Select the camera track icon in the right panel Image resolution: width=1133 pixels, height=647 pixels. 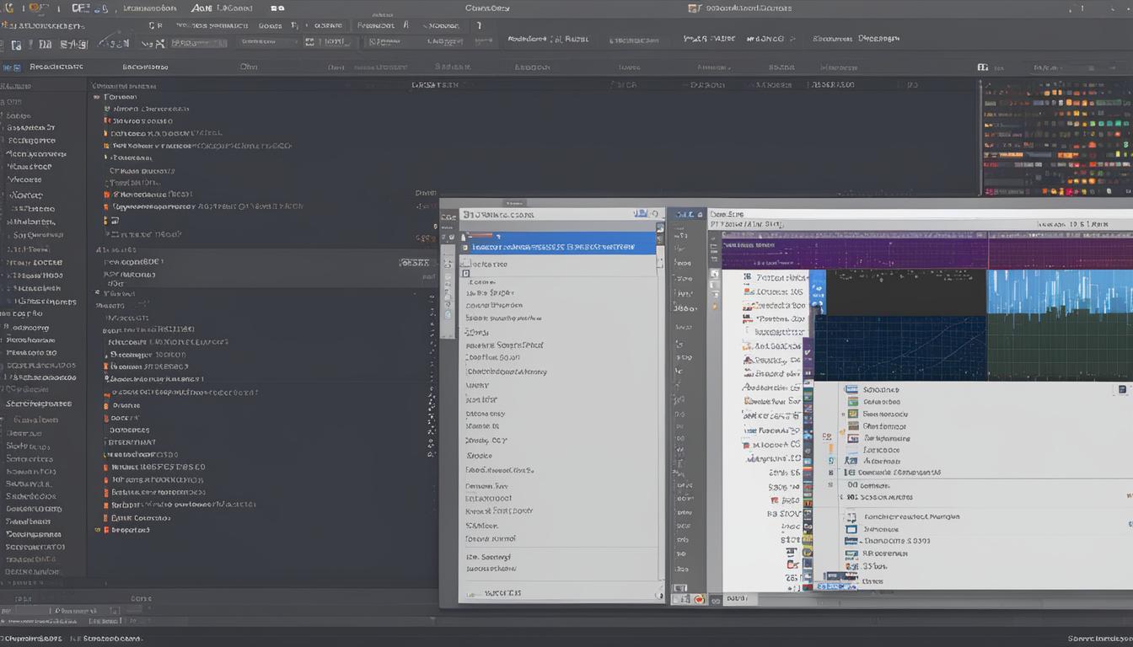pyautogui.click(x=749, y=277)
